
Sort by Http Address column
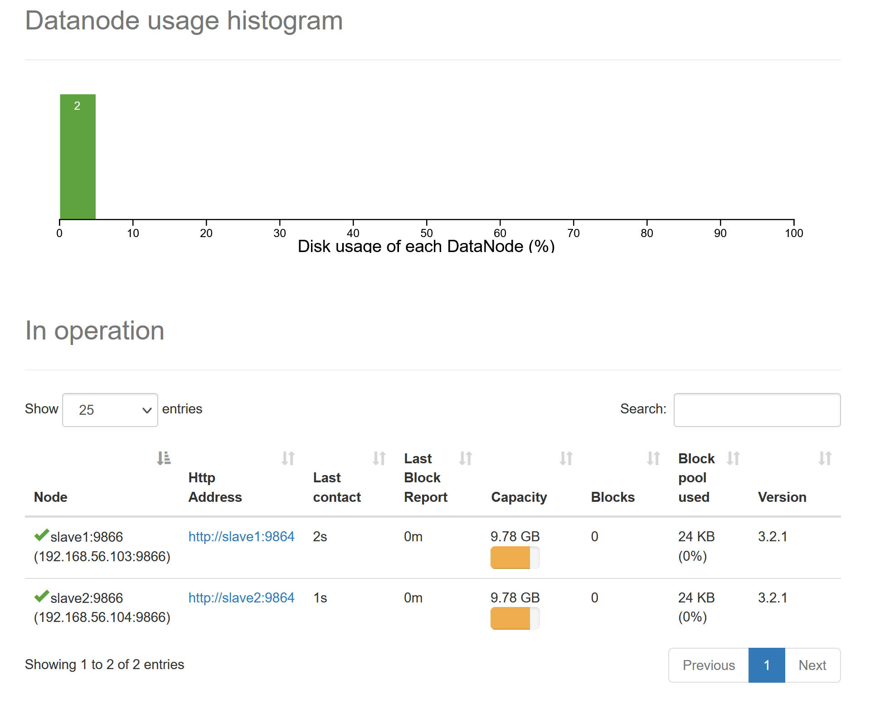(x=215, y=487)
